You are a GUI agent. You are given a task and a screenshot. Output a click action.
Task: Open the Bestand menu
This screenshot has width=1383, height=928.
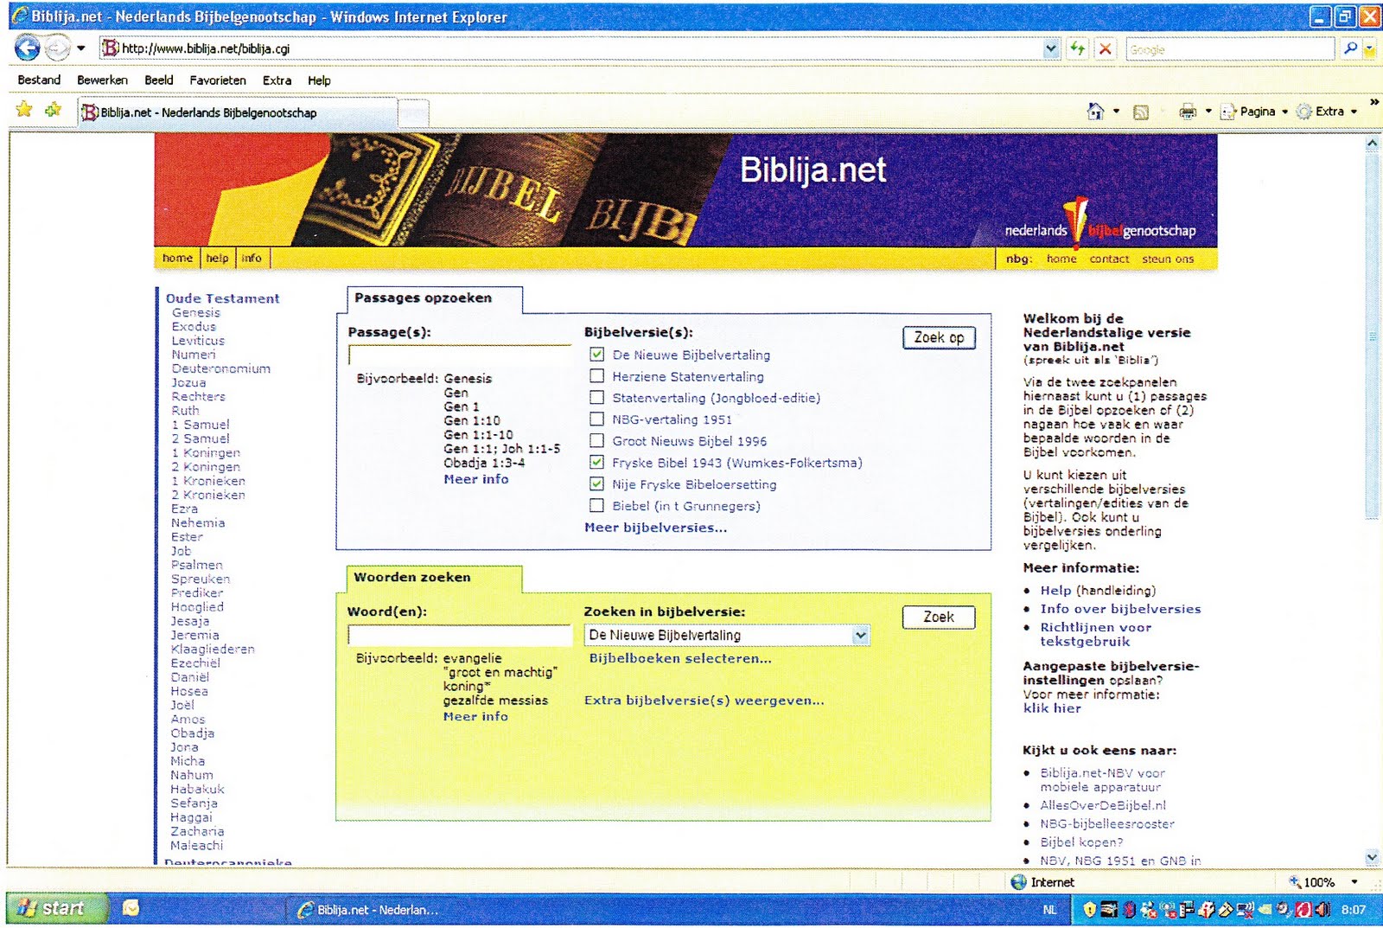(x=39, y=80)
